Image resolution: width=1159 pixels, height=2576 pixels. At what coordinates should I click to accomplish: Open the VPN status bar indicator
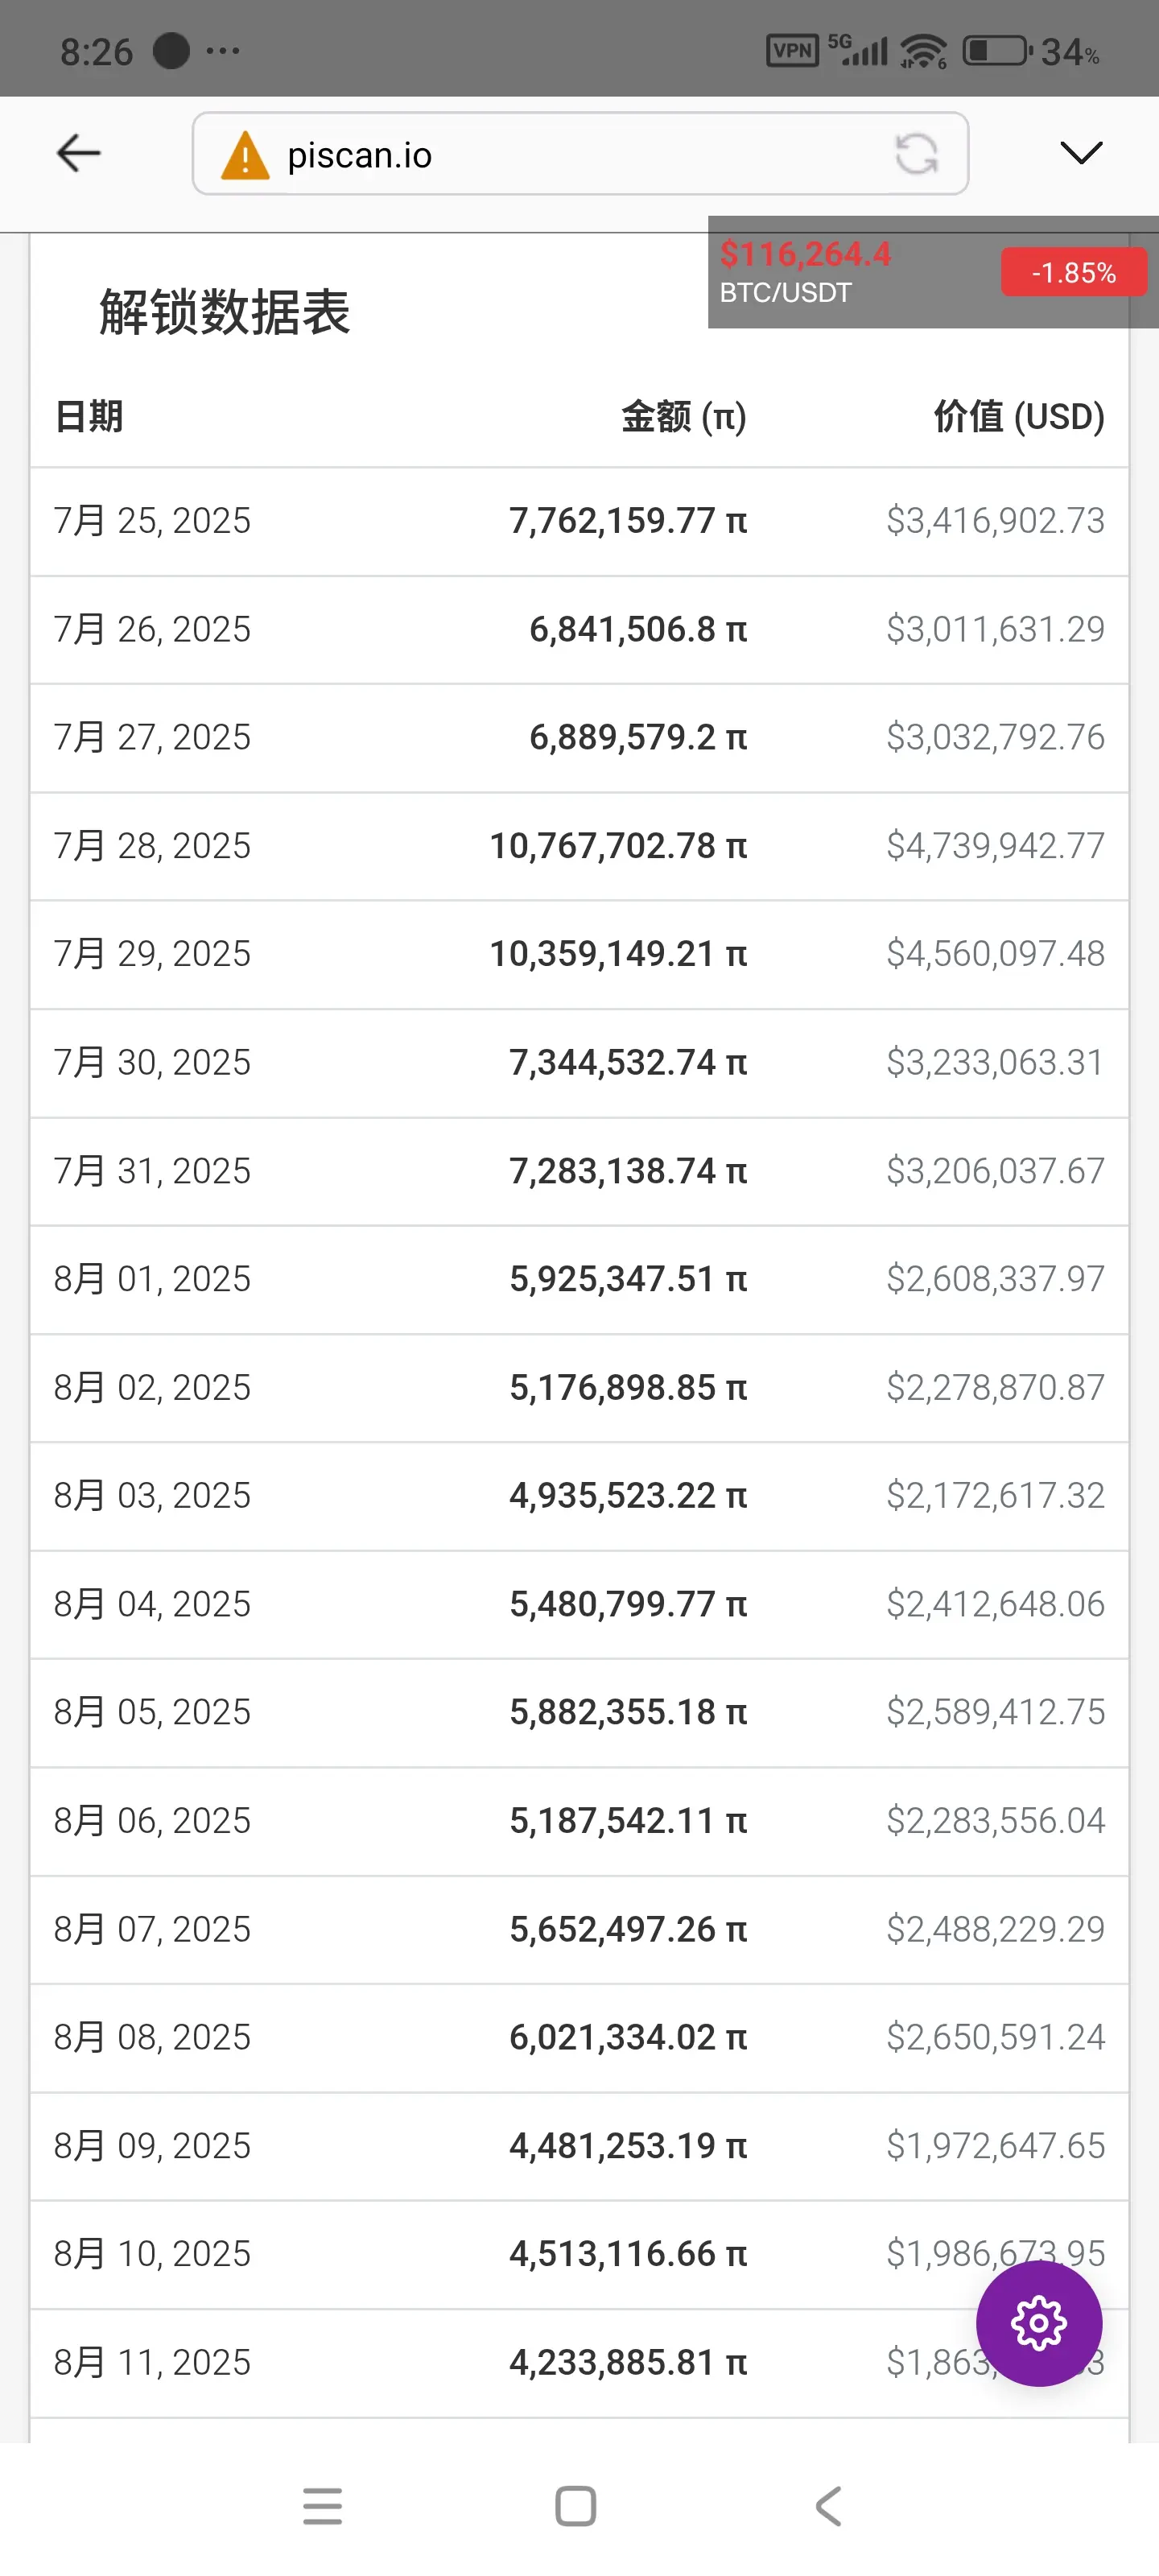coord(792,51)
